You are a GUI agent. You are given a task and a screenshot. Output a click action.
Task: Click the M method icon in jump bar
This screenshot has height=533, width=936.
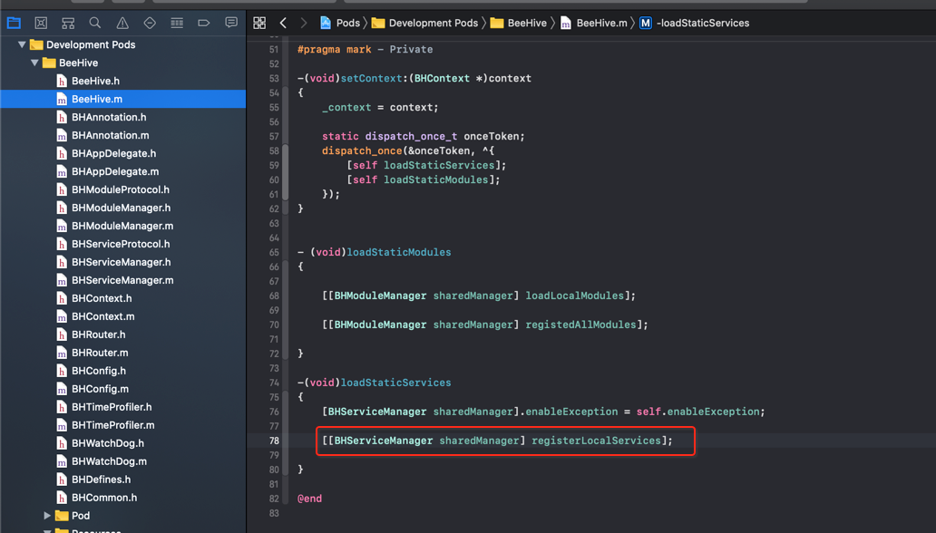click(x=645, y=24)
